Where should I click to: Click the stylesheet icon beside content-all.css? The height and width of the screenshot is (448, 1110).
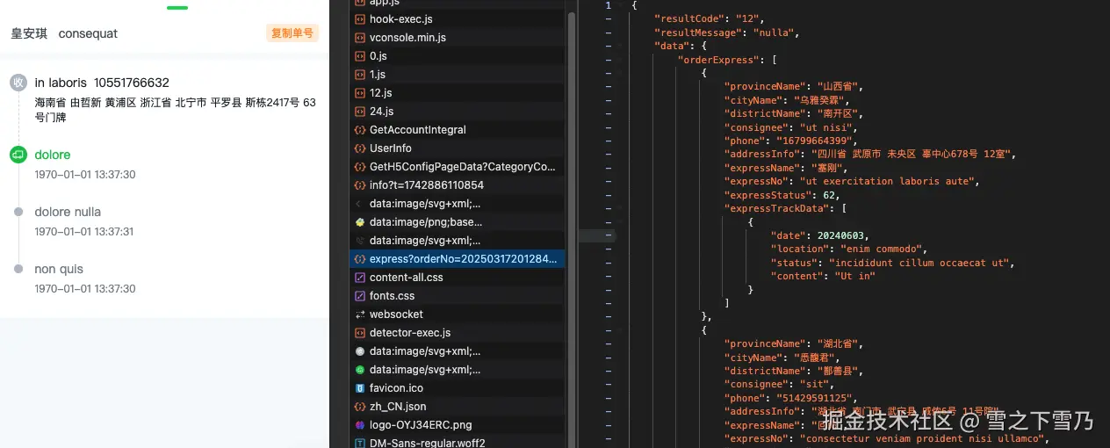click(x=360, y=277)
